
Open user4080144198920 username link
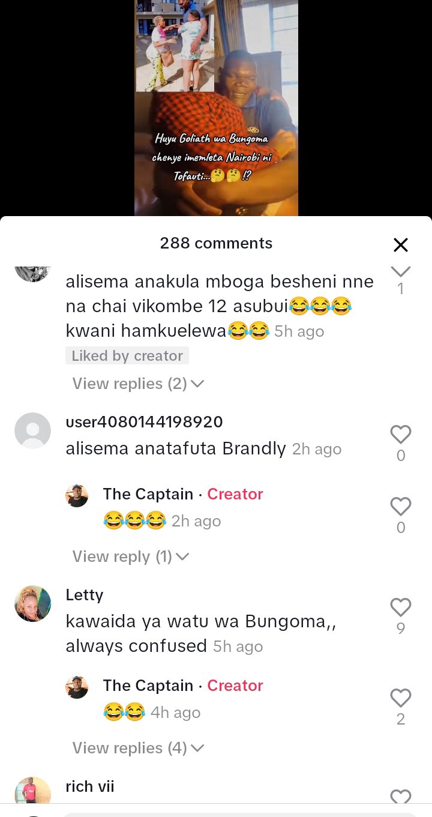click(x=144, y=422)
